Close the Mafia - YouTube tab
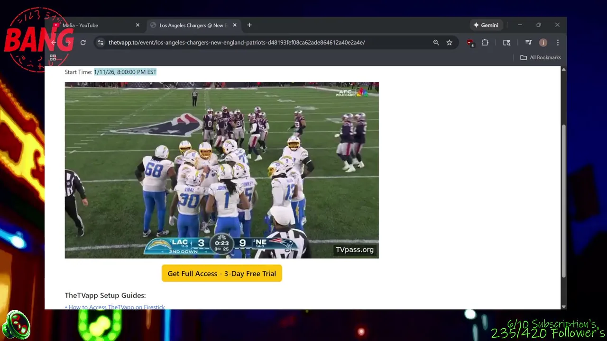607x341 pixels. point(138,25)
